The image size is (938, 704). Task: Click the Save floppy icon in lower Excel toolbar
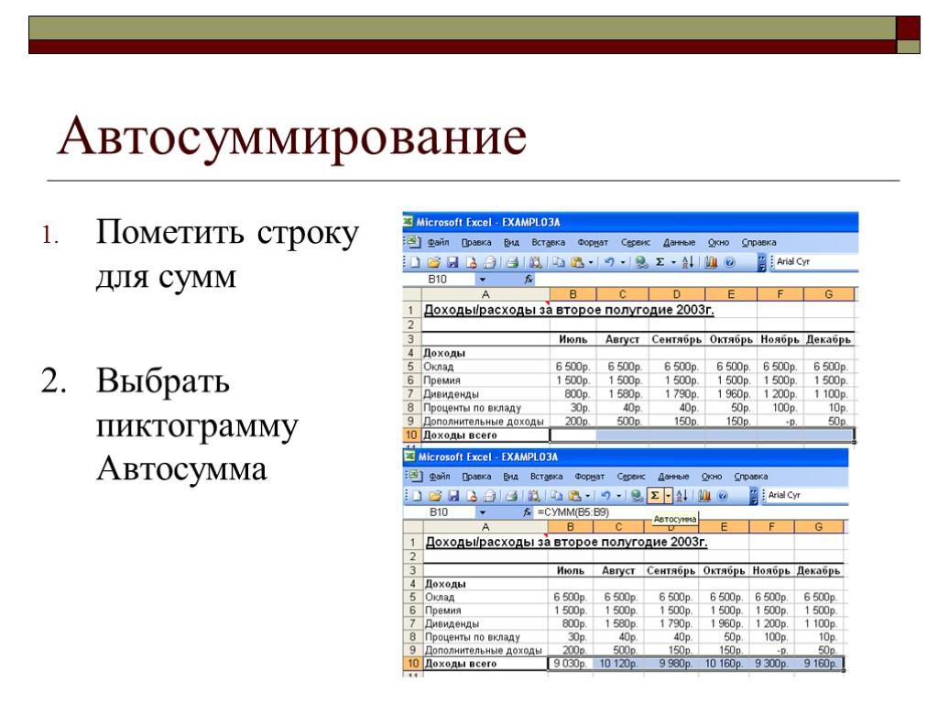pyautogui.click(x=453, y=496)
